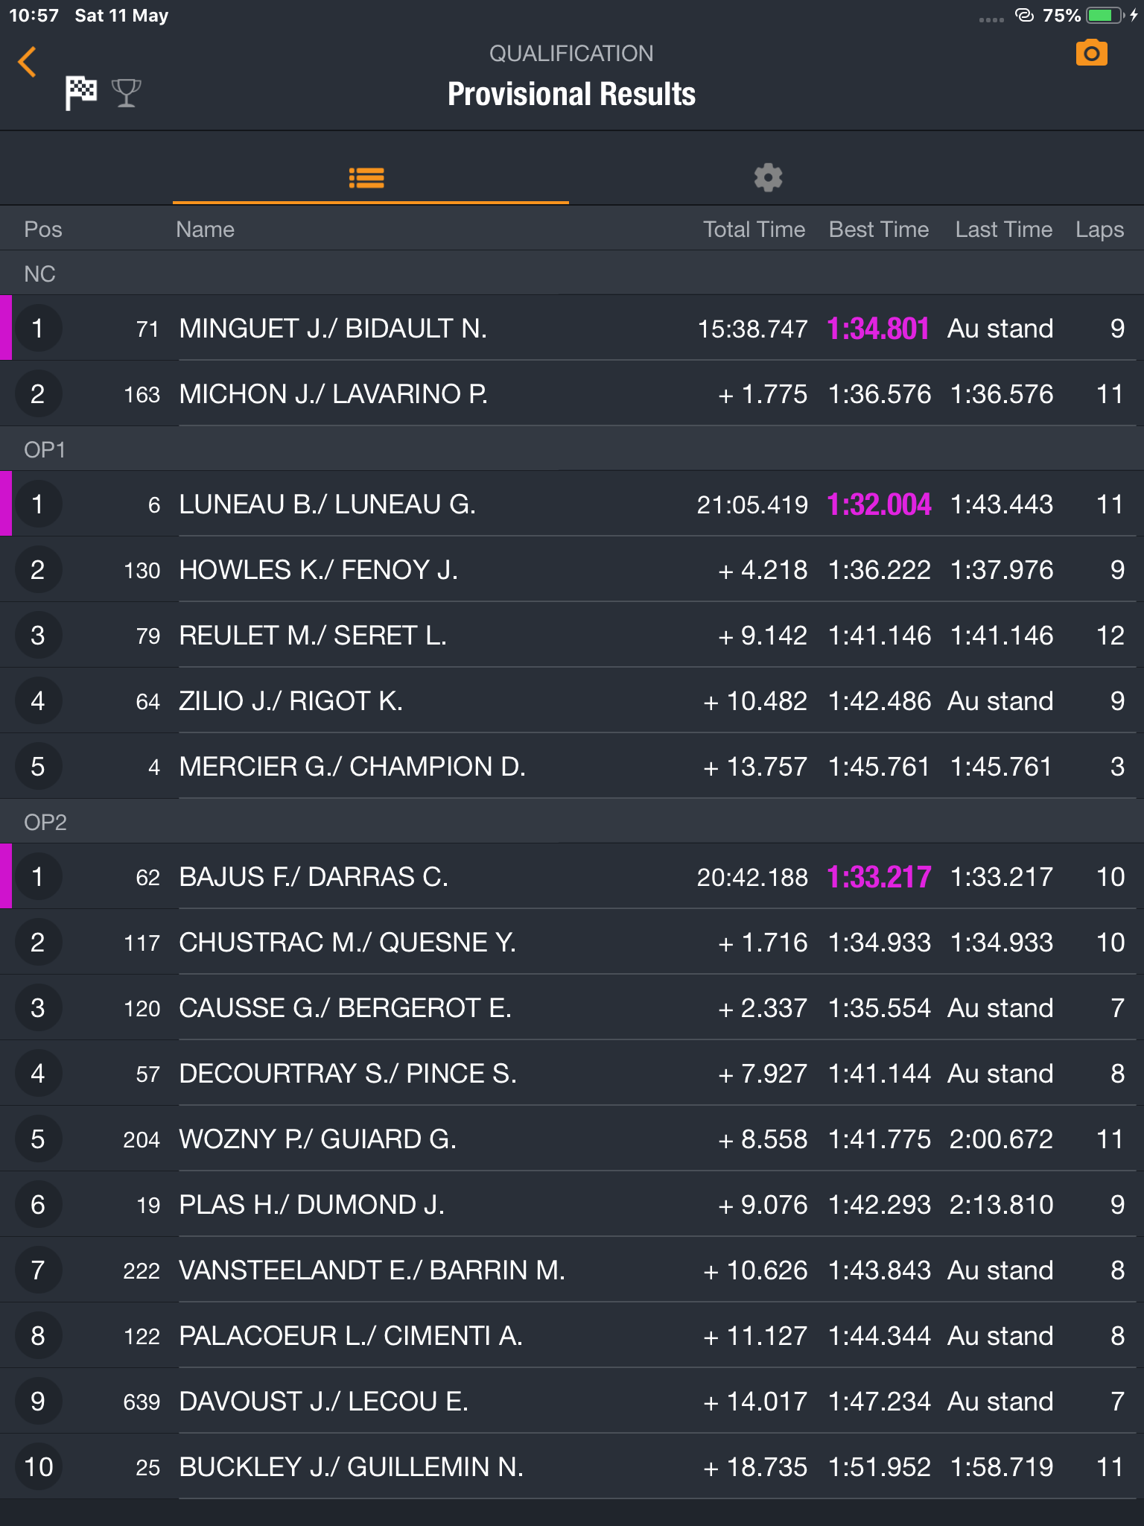Open the trophy standings icon
The image size is (1144, 1526).
127,93
